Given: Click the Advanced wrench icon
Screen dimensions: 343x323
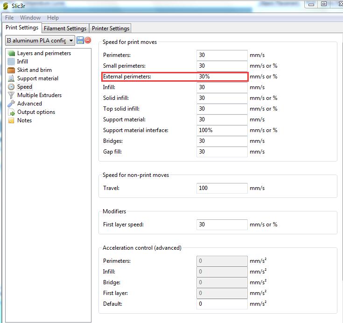Looking at the screenshot, I should (11, 104).
